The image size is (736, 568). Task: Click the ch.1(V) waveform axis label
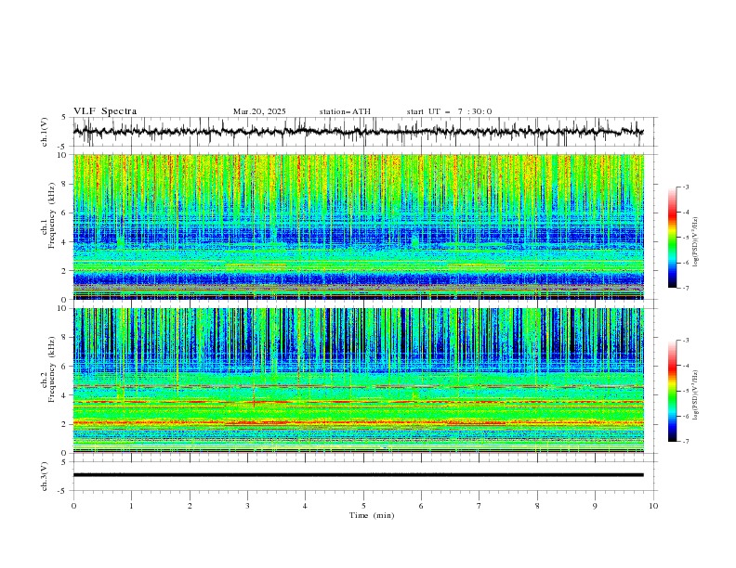[x=45, y=132]
